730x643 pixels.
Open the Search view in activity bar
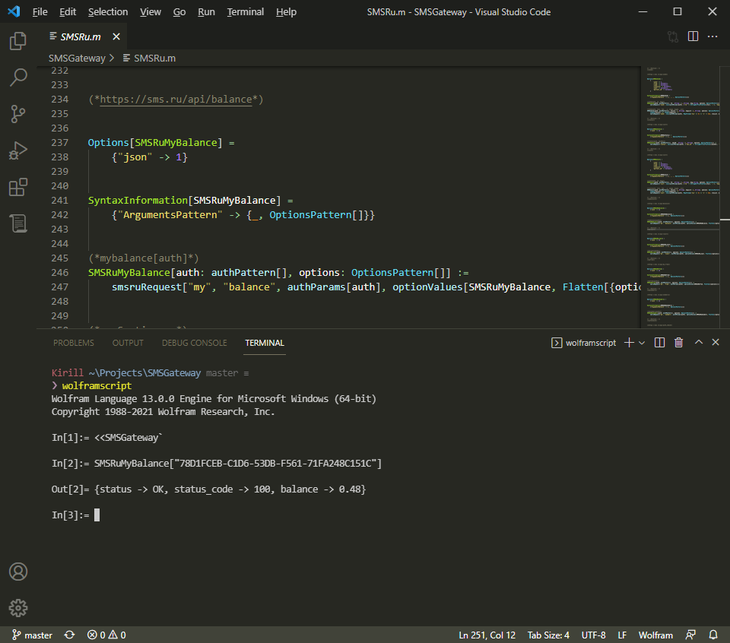18,78
